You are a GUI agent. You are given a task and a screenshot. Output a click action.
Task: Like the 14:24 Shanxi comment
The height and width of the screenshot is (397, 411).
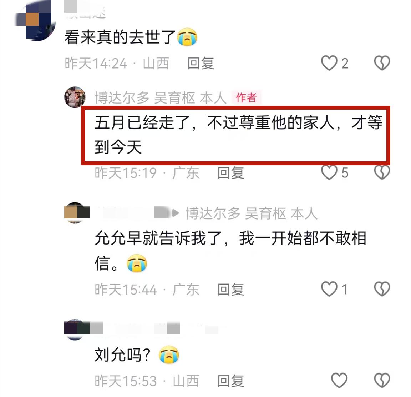coord(329,63)
